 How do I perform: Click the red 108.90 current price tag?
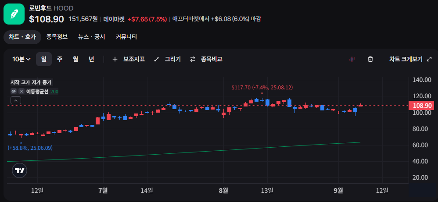click(x=421, y=106)
